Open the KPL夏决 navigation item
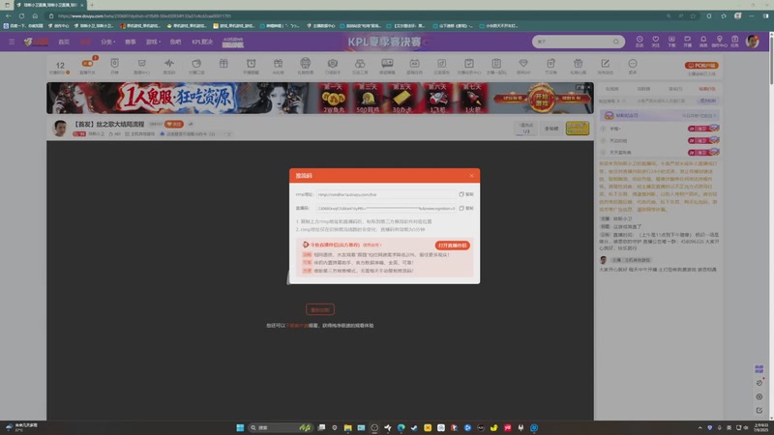The image size is (774, 435). click(202, 42)
